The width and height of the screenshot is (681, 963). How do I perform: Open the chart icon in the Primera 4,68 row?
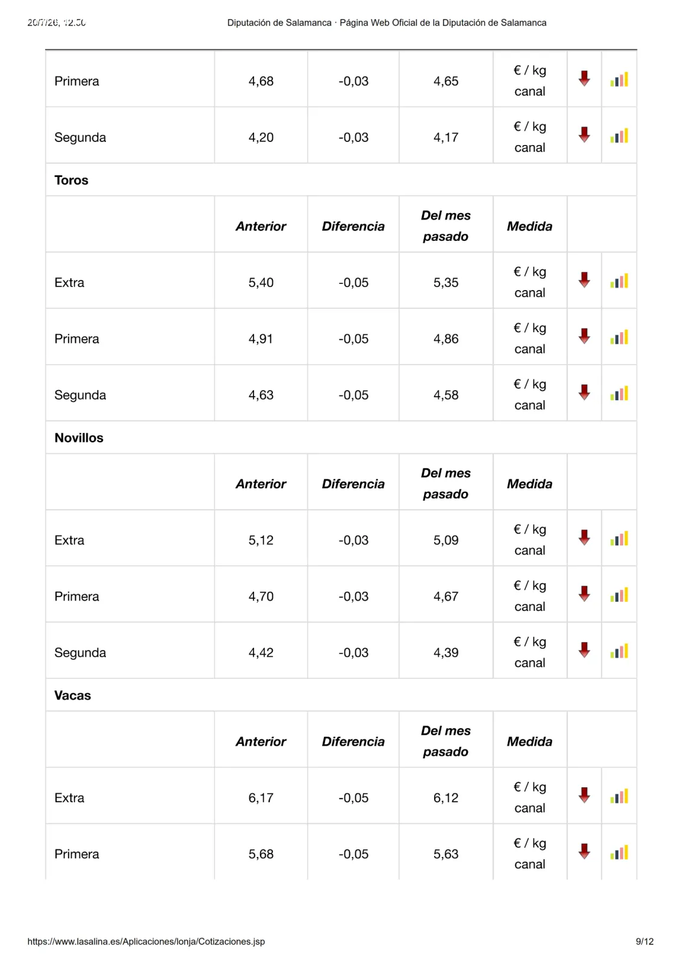tap(619, 79)
